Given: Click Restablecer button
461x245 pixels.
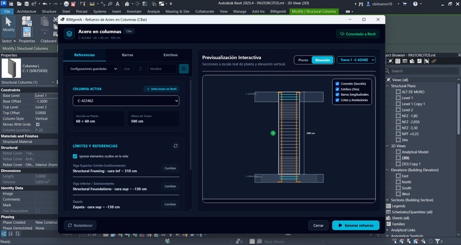Looking at the screenshot, I should click(x=80, y=226).
